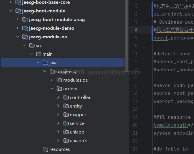The image size is (194, 154).
Task: Select the orders package label
Action: click(70, 89)
